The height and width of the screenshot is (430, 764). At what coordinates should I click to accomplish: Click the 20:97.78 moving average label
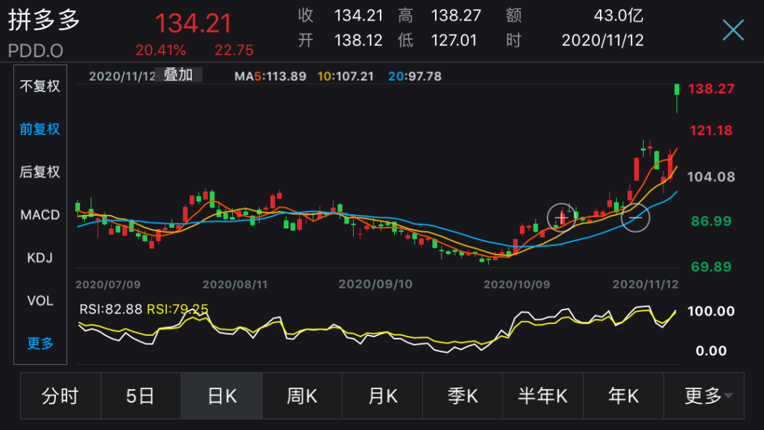(x=415, y=76)
